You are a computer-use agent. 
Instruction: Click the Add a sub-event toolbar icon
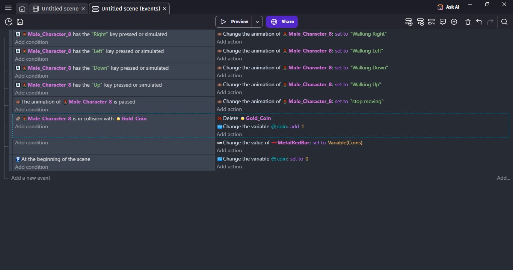click(420, 22)
